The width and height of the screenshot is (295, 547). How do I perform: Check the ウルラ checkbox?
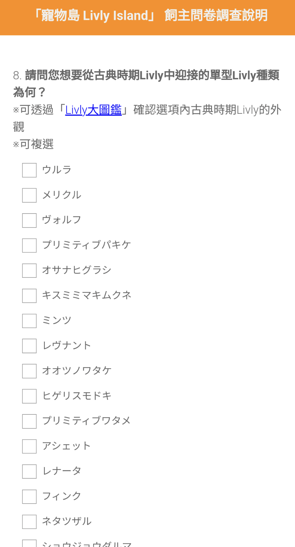(29, 170)
